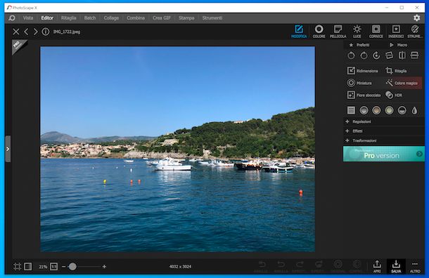The width and height of the screenshot is (429, 278).
Task: Click the harbor photo on the canvas
Action: (x=177, y=149)
